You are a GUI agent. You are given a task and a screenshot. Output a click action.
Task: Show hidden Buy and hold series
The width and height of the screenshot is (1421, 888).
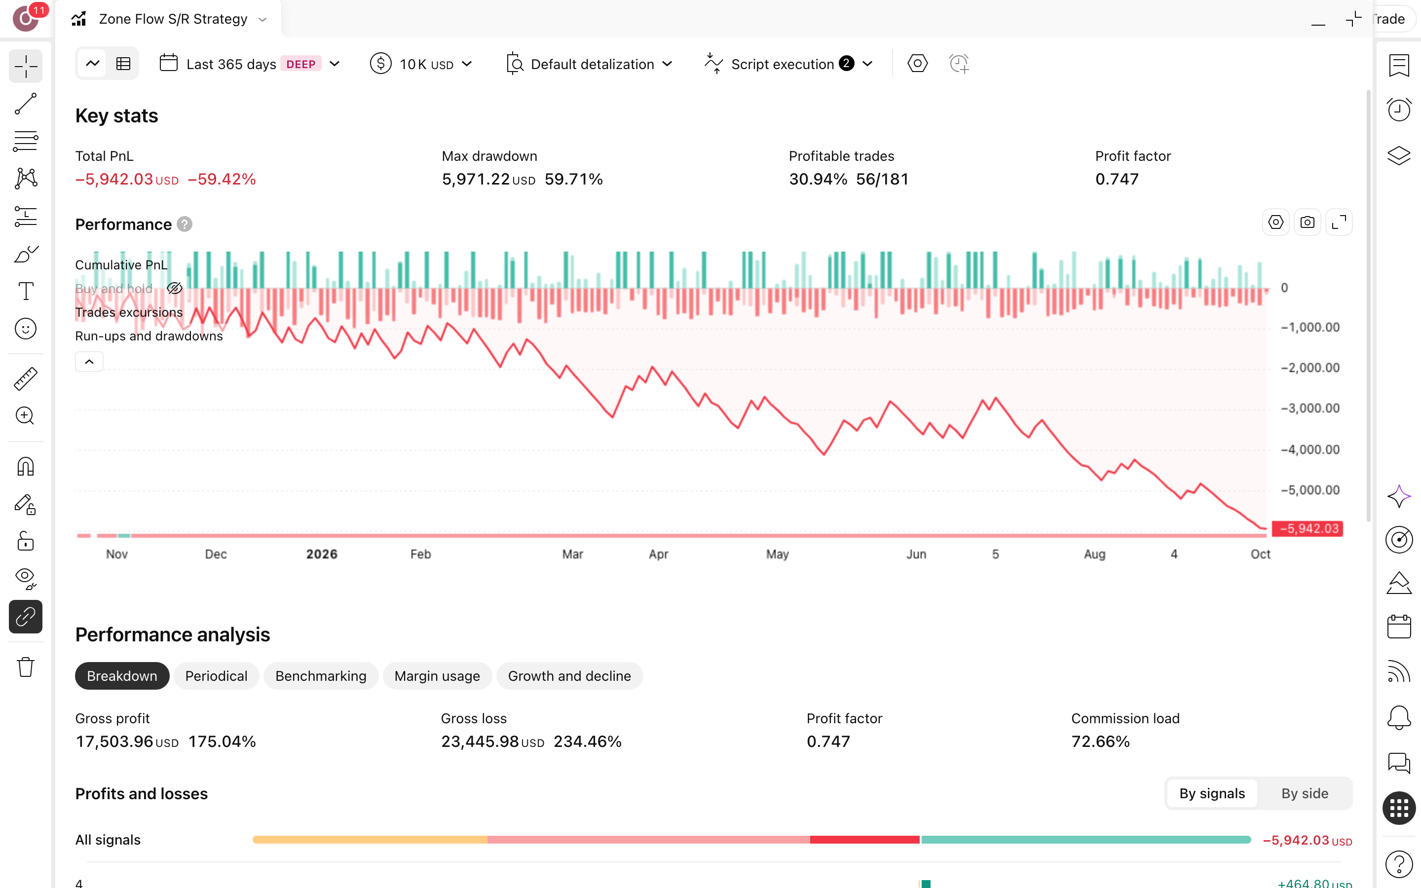tap(174, 289)
